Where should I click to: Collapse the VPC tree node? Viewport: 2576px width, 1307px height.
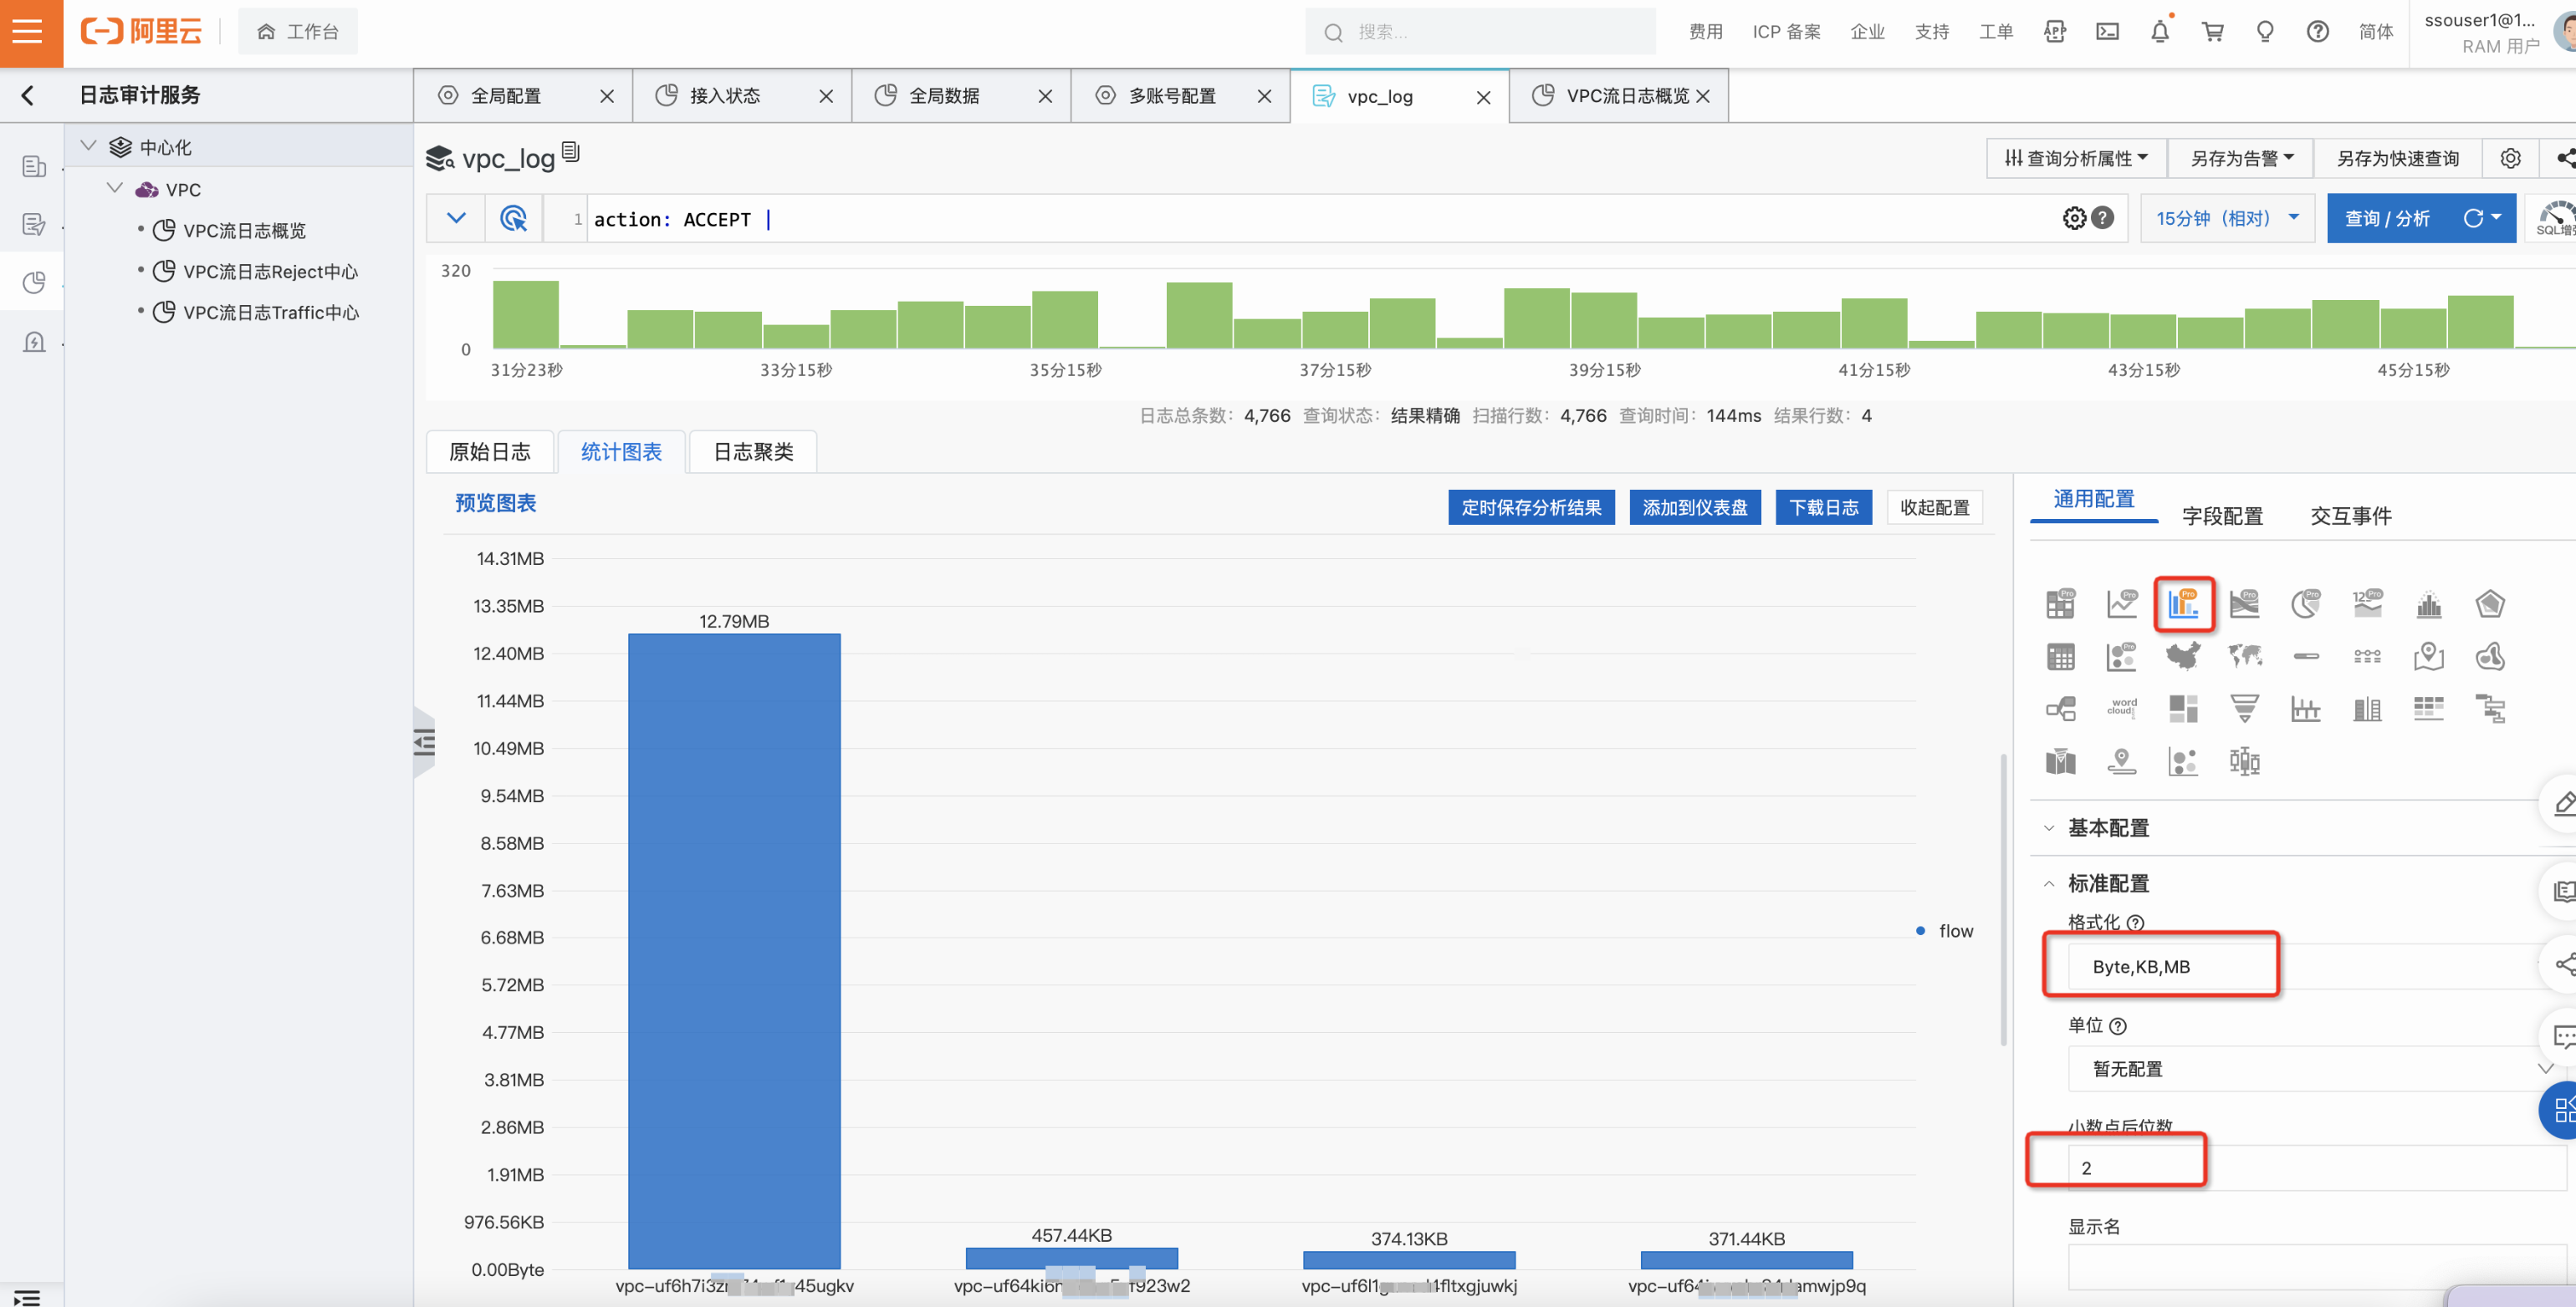pyautogui.click(x=115, y=189)
